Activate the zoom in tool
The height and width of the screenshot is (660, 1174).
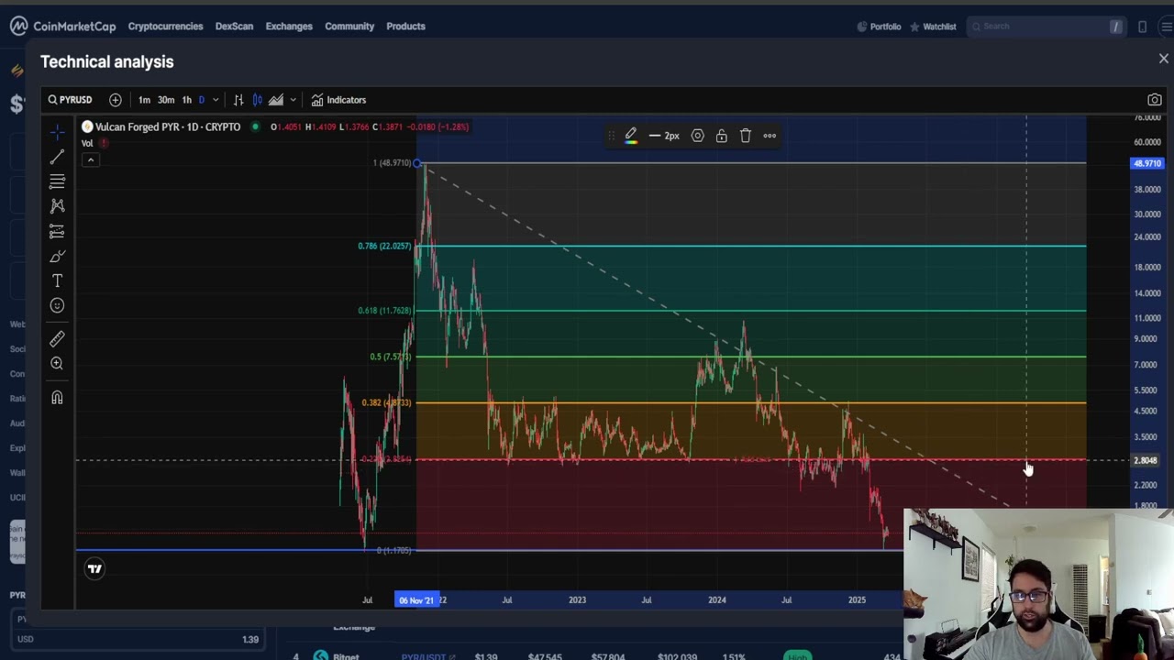point(57,364)
